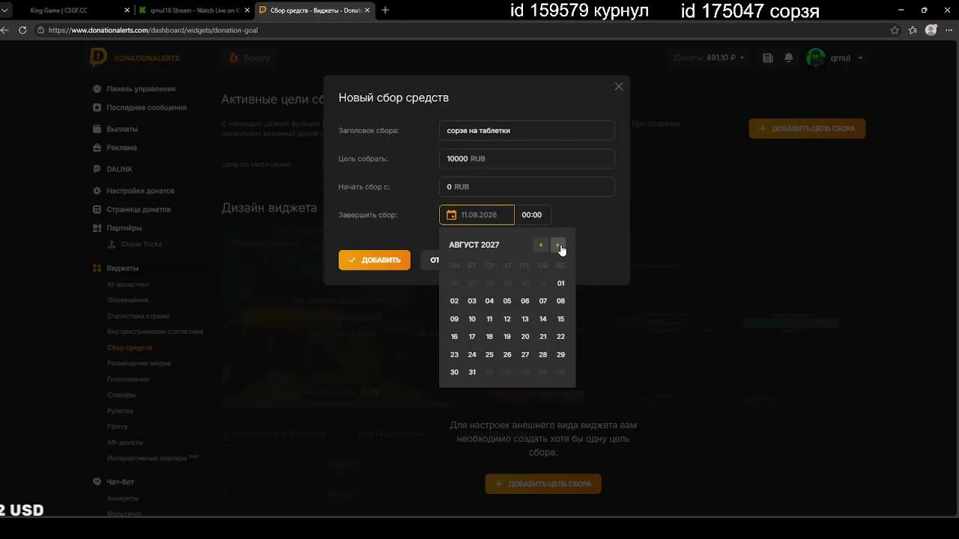Image resolution: width=959 pixels, height=539 pixels.
Task: Click the calendar icon in date field
Action: click(451, 215)
